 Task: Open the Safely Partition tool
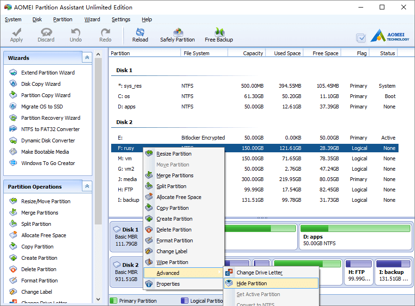point(178,35)
